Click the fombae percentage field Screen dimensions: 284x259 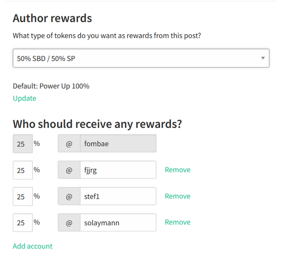click(x=22, y=144)
